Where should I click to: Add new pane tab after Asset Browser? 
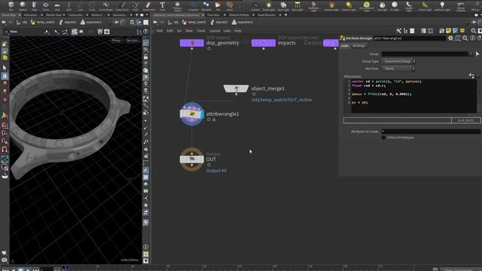pos(286,15)
